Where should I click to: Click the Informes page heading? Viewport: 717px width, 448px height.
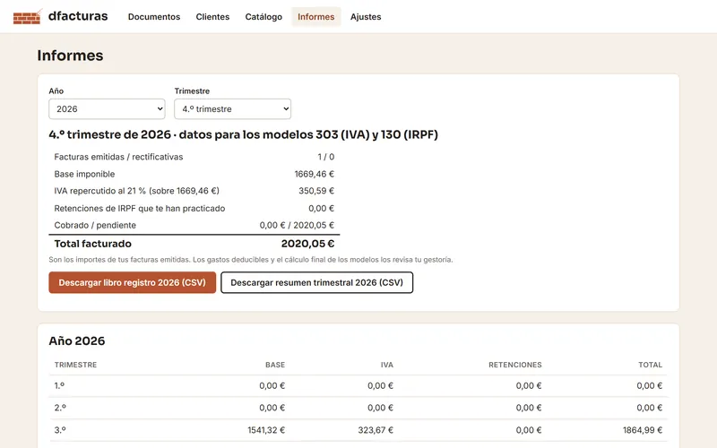click(71, 56)
